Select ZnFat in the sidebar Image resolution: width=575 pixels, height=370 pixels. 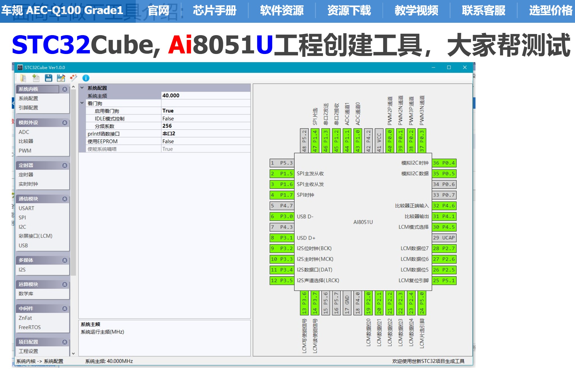[25, 318]
